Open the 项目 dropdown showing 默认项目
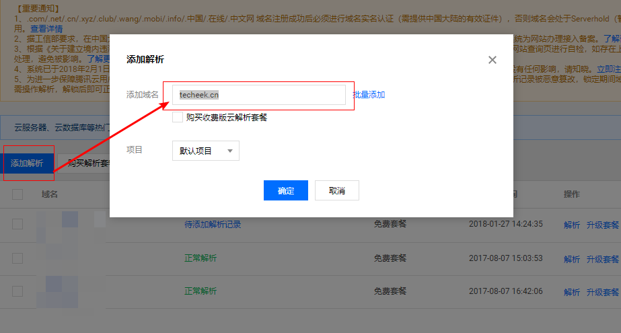 click(205, 151)
